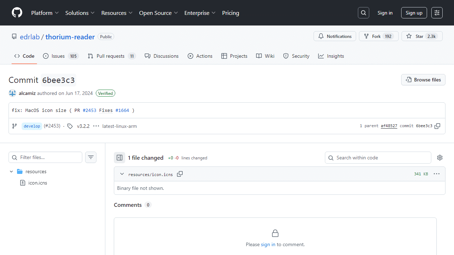Open the v3.2.2 tag link
The width and height of the screenshot is (454, 255).
coord(83,126)
